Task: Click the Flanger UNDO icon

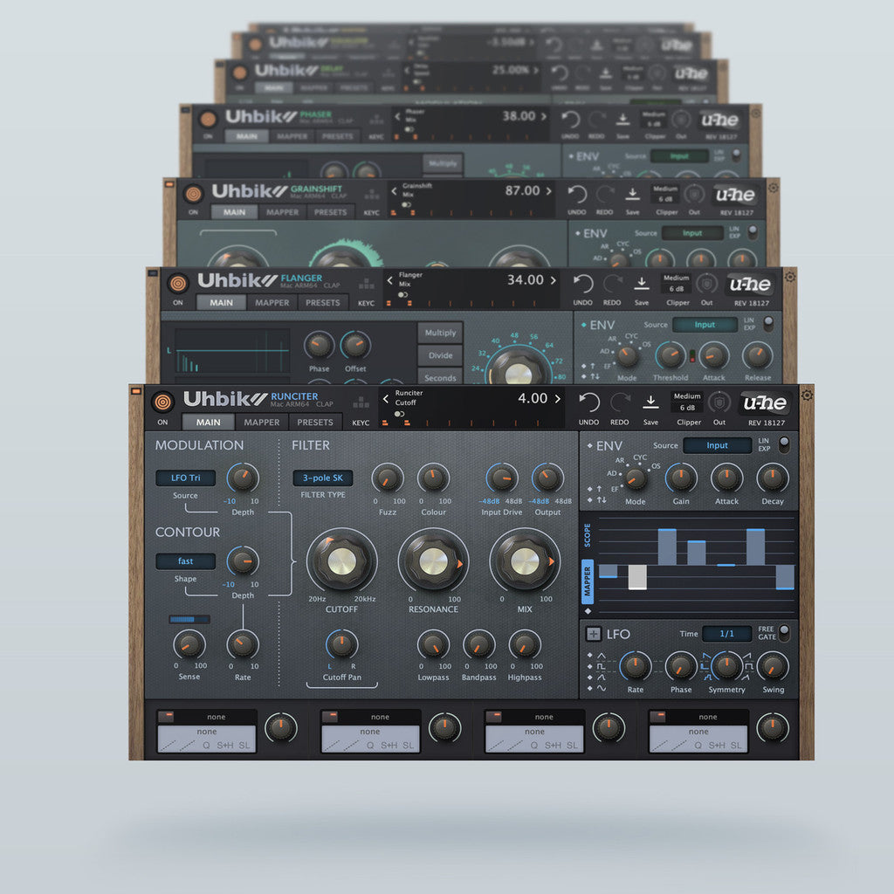Action: [x=582, y=284]
